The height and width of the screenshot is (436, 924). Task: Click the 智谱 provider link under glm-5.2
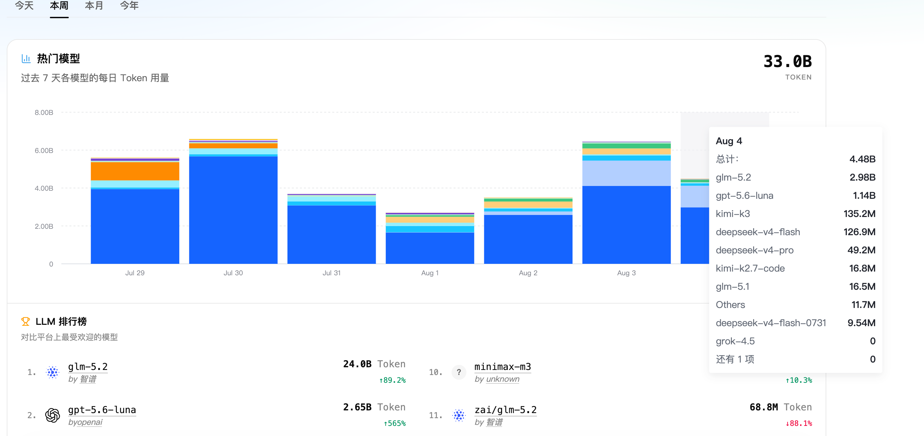point(88,379)
